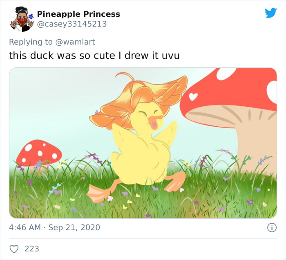Like the tweet with the heart icon
This screenshot has height=260, width=286.
[14, 249]
